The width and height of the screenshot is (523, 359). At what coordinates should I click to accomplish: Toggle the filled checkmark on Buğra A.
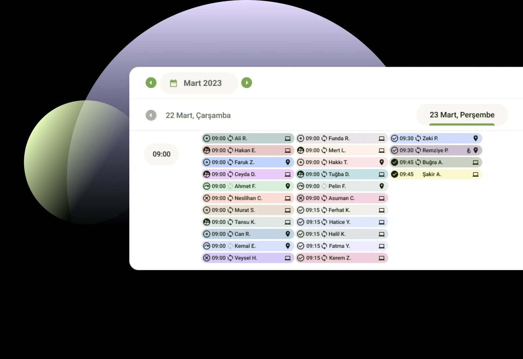click(x=394, y=162)
